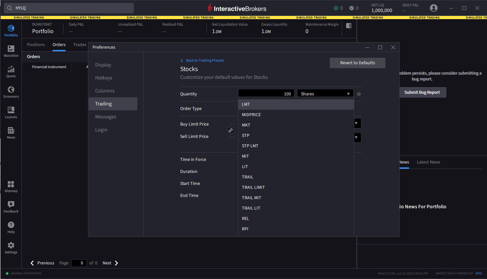Select STP LMT order type
Image resolution: width=487 pixels, height=279 pixels.
[x=296, y=146]
